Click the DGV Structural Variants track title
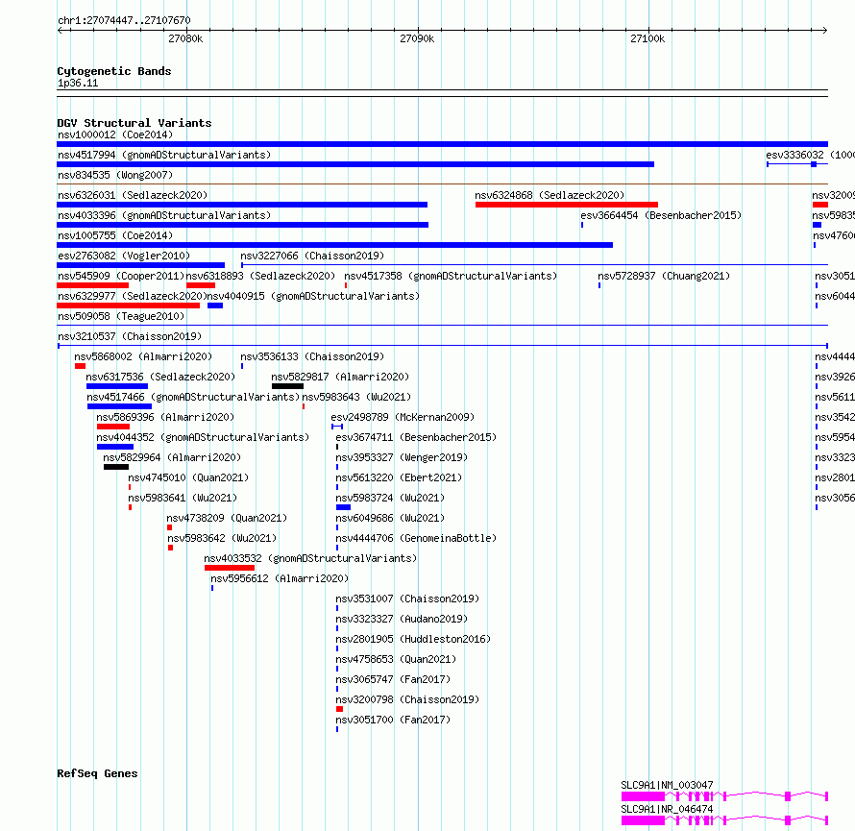855x831 pixels. tap(134, 123)
